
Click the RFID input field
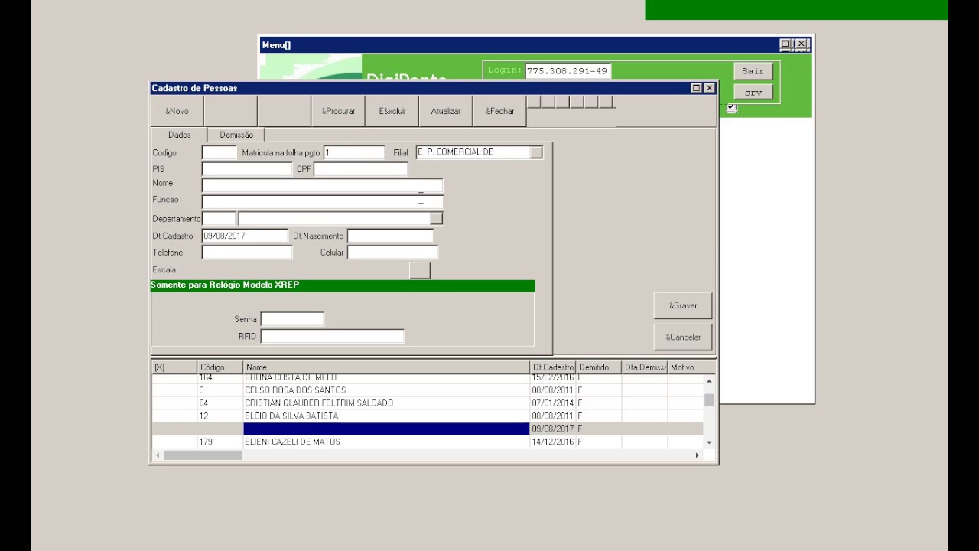tap(332, 336)
